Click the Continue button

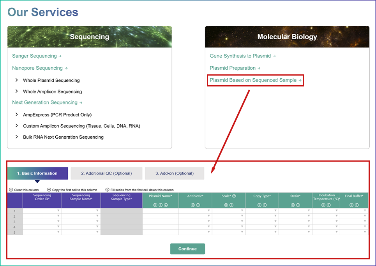187,249
